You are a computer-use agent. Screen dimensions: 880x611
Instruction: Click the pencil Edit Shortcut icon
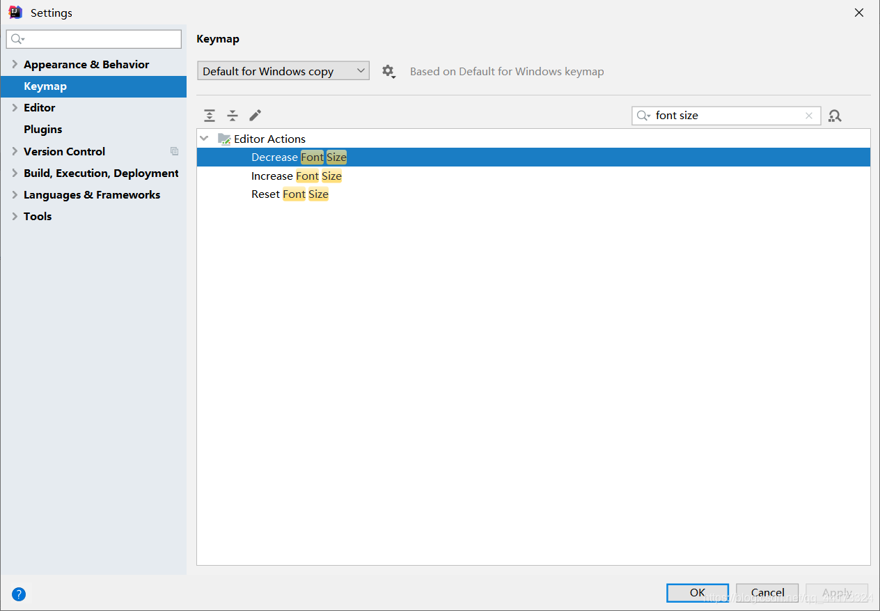click(x=256, y=115)
